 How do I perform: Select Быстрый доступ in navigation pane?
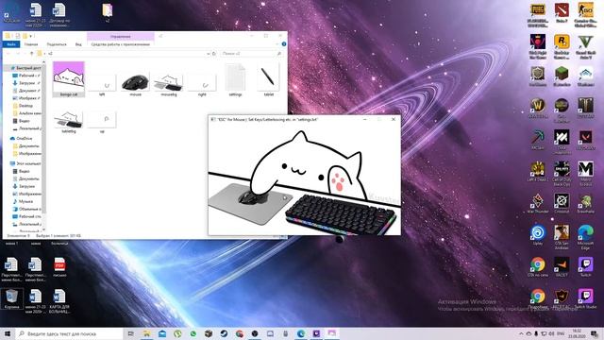click(x=25, y=68)
